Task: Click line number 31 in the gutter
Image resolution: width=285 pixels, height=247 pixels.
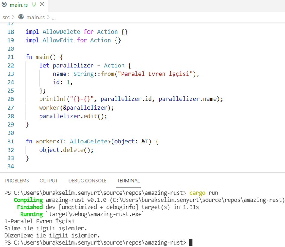Action: 11,141
